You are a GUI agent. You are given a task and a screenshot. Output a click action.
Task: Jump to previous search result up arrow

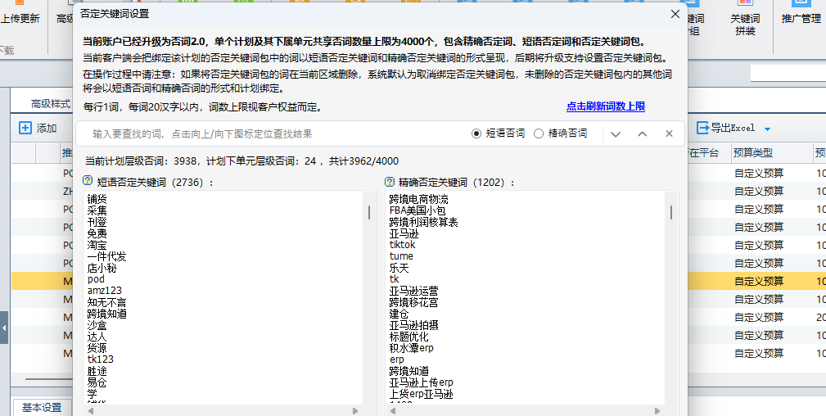(642, 134)
